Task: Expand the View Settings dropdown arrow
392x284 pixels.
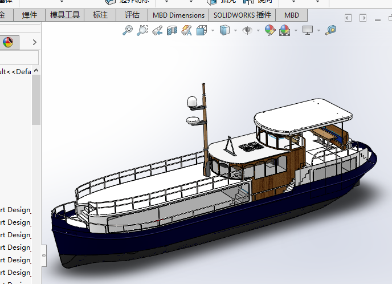Action: pyautogui.click(x=318, y=31)
